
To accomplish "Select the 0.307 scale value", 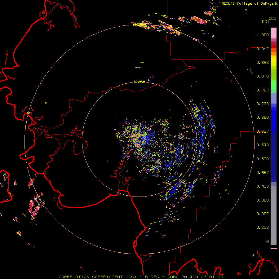I will [263, 214].
